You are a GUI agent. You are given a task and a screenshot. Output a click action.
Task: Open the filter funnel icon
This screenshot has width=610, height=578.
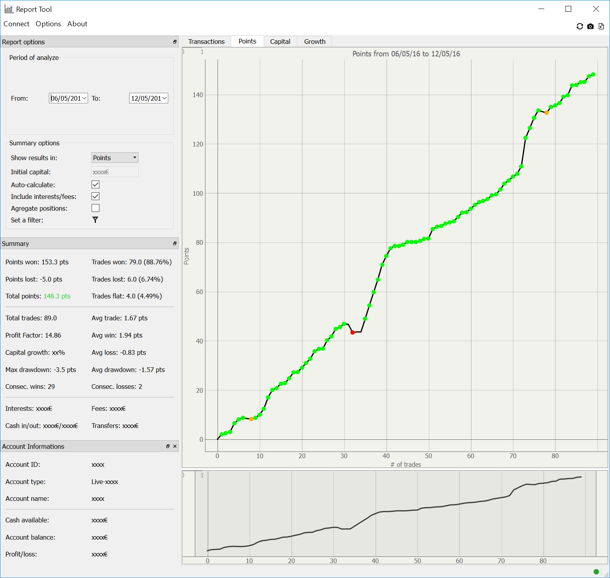click(95, 220)
